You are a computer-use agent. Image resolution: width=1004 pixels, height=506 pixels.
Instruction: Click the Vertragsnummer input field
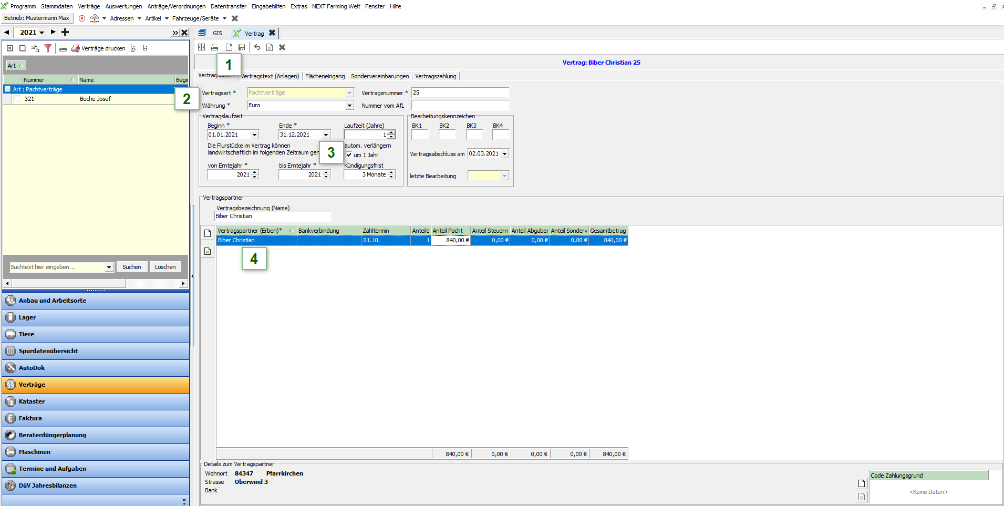[x=460, y=93]
